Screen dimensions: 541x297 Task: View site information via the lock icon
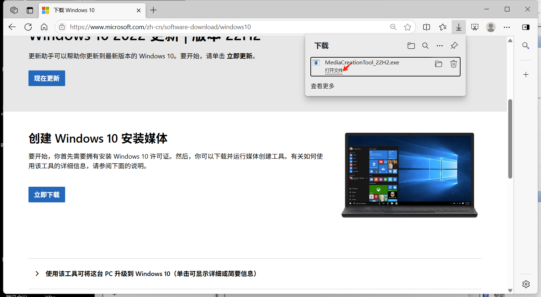(62, 27)
